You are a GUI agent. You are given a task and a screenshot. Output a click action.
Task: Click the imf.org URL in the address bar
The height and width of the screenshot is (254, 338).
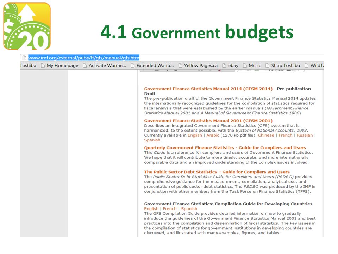point(84,58)
